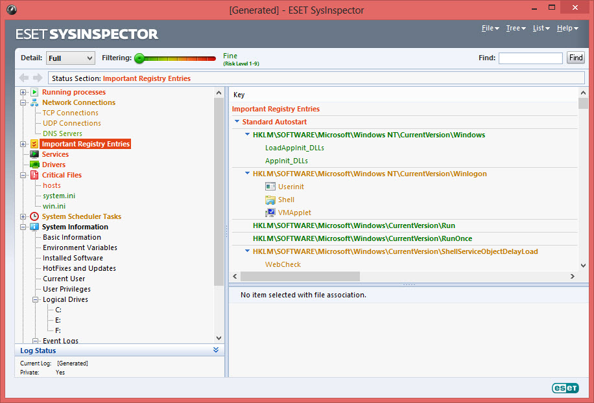Open the Tree menu
594x403 pixels.
click(516, 29)
